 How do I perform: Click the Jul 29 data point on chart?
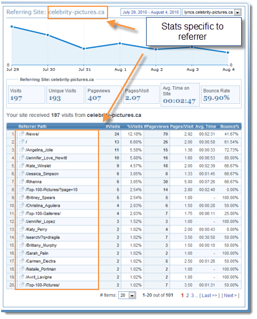coord(12,27)
